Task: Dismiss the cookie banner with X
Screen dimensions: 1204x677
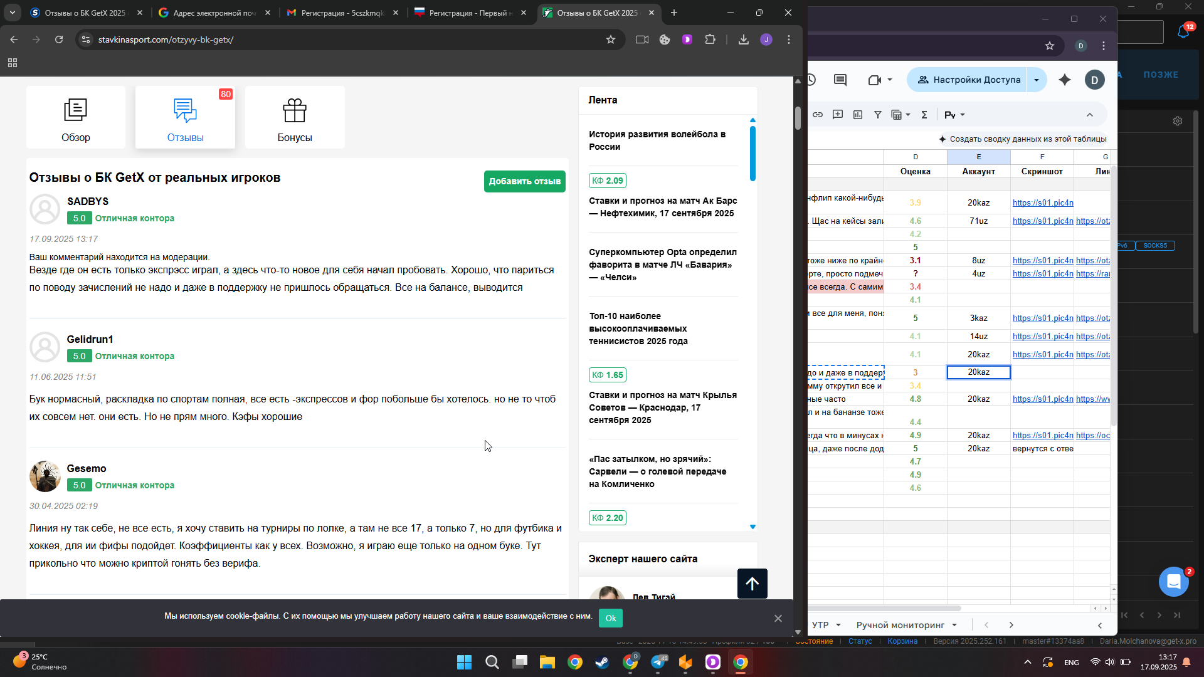Action: pyautogui.click(x=778, y=619)
